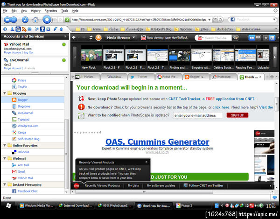Open the YouTube search provider dropdown
280x219 pixels.
tap(200, 38)
